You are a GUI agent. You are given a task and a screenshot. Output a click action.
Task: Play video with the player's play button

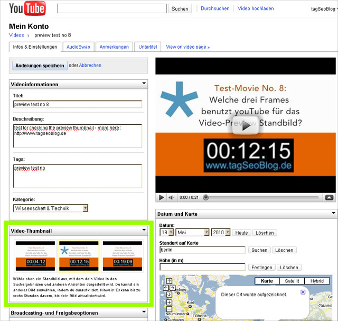pyautogui.click(x=161, y=197)
